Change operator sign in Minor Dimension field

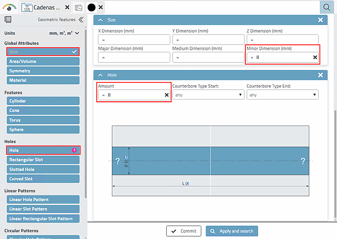(x=252, y=58)
